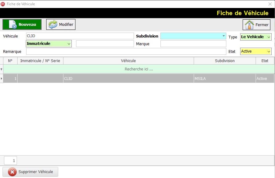Click the Nouveau new document icon
This screenshot has height=178, width=275.
(12, 25)
